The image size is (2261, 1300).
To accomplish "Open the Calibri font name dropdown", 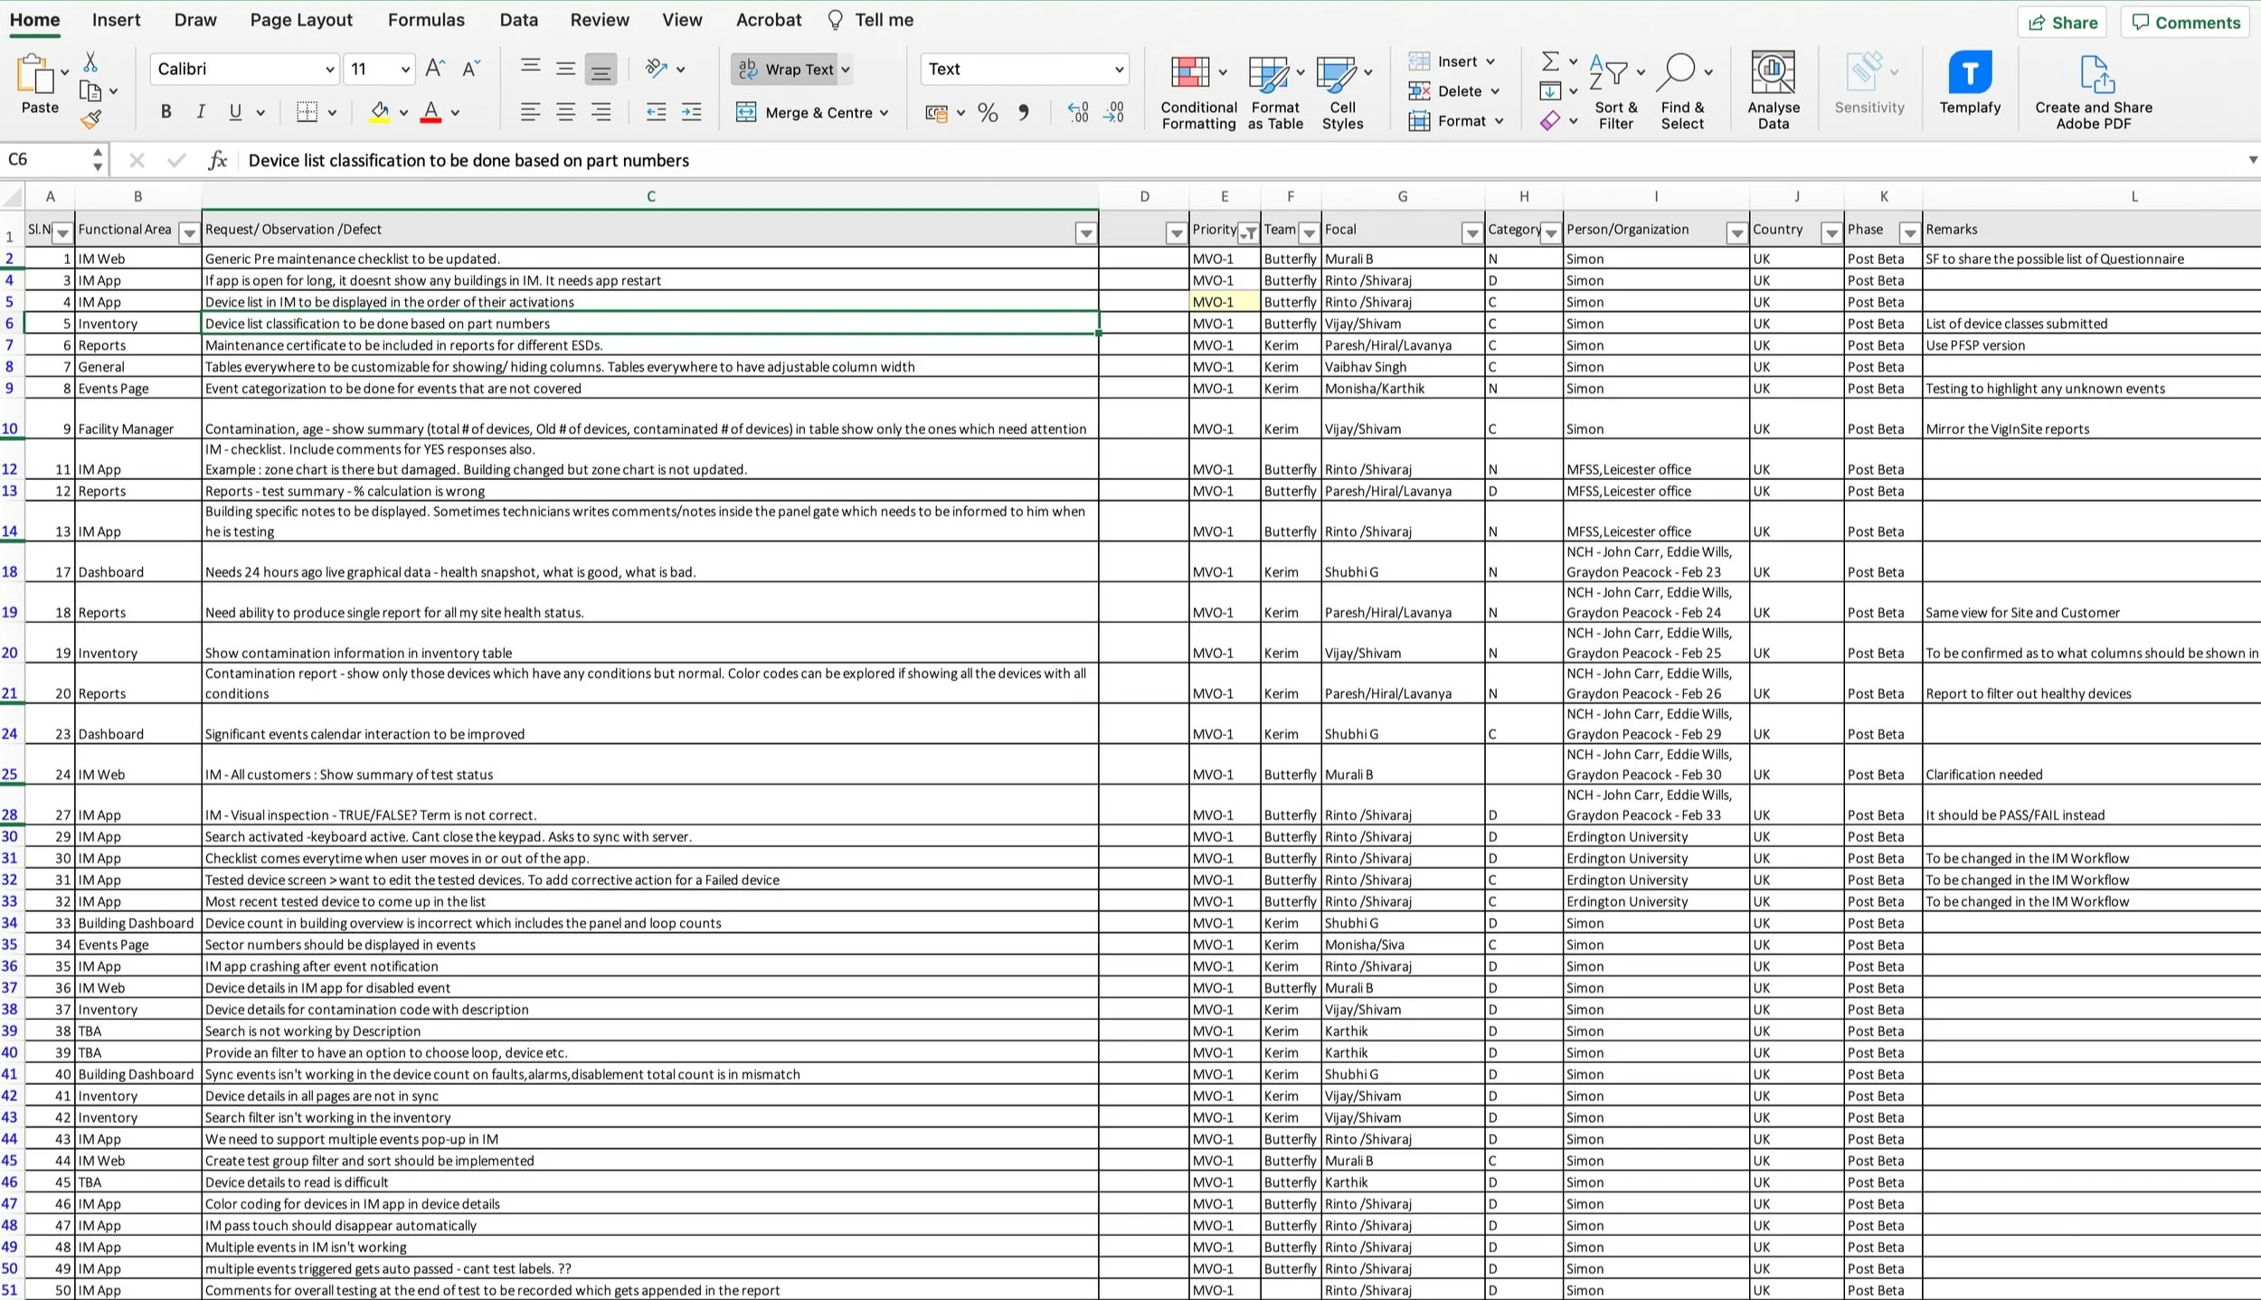I will (x=329, y=70).
